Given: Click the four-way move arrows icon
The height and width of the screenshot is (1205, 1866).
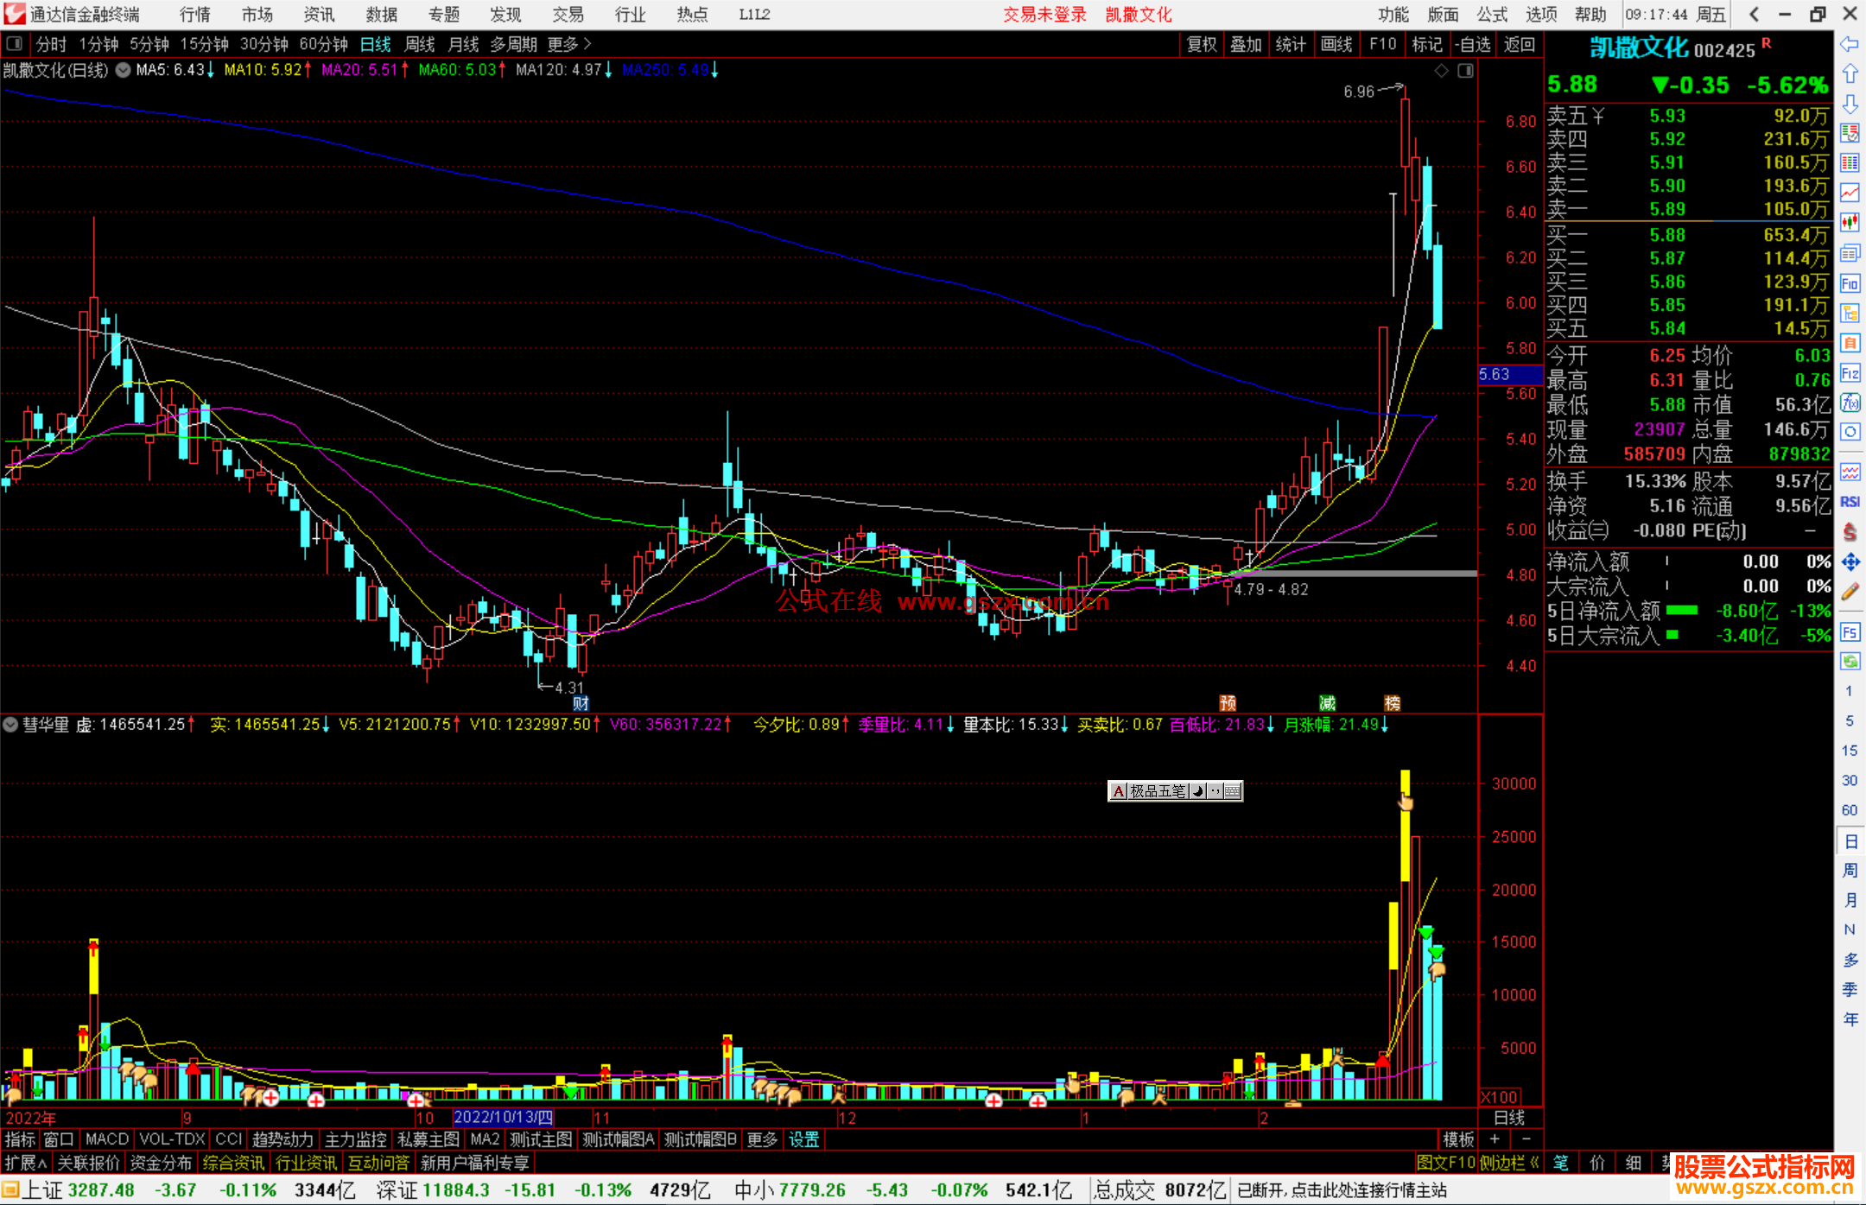Looking at the screenshot, I should pos(1850,562).
